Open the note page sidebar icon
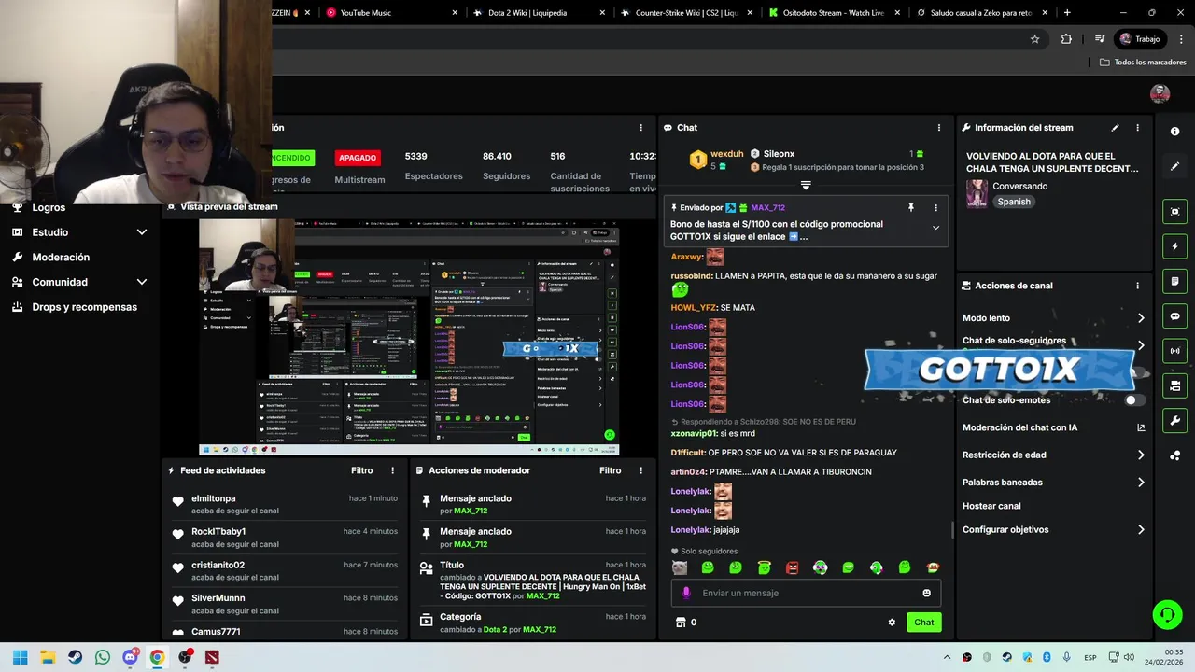Viewport: 1195px width, 672px height. [1174, 281]
